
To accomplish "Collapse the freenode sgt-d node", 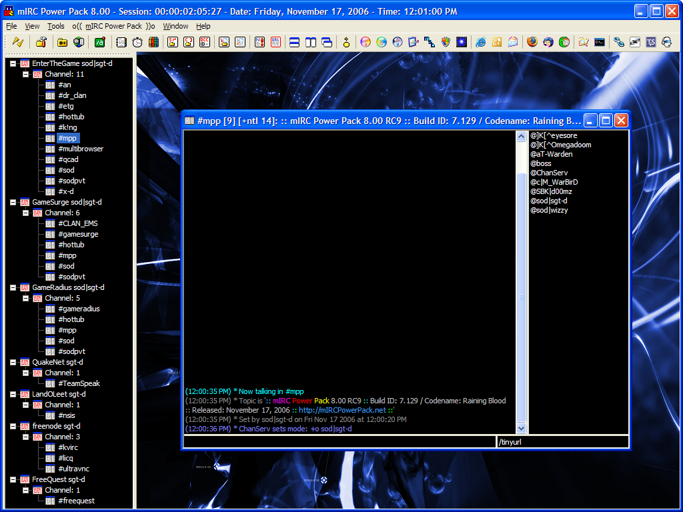I will click(x=13, y=426).
